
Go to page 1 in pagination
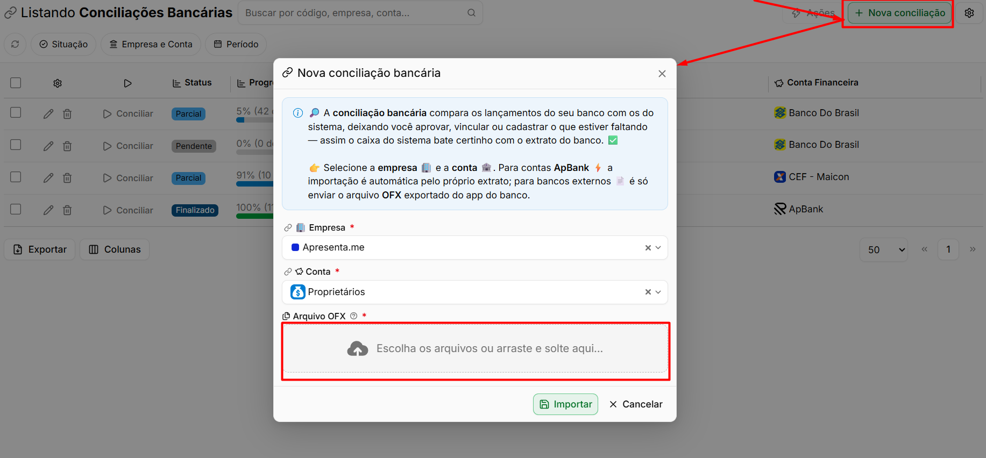[x=948, y=249]
